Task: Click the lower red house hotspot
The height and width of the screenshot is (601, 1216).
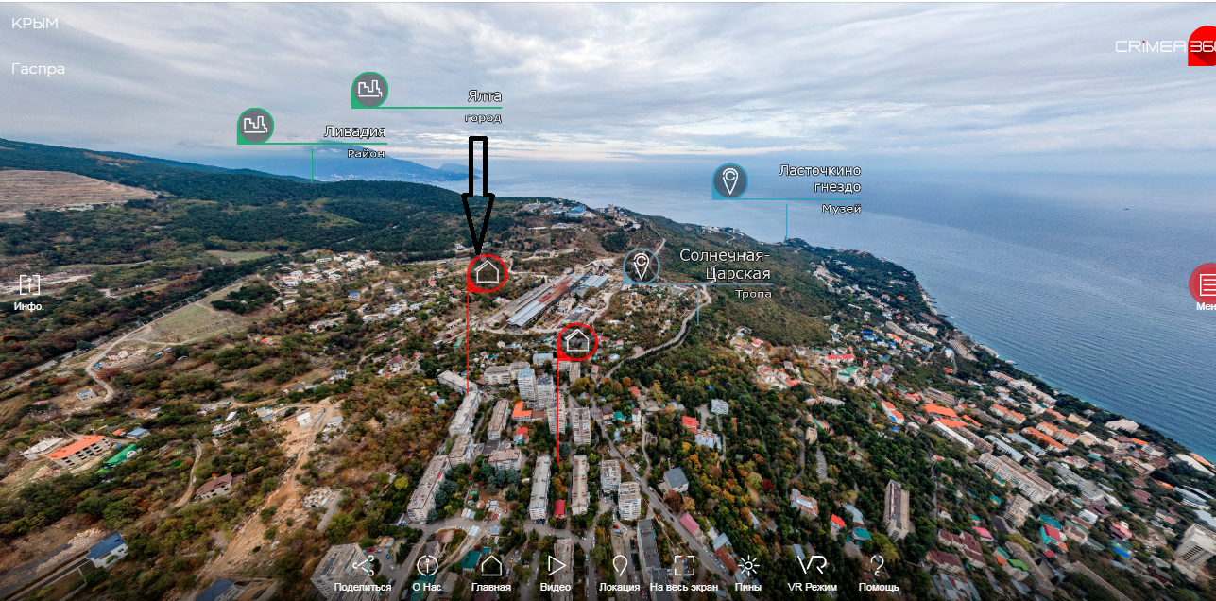Action: [x=577, y=341]
